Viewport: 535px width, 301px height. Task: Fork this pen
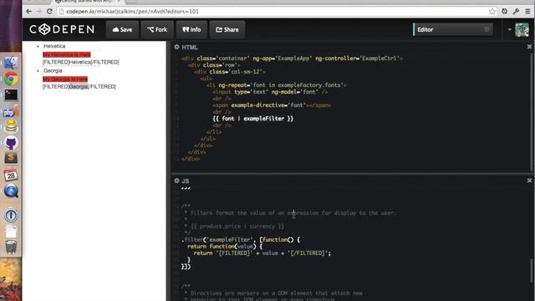[x=157, y=29]
